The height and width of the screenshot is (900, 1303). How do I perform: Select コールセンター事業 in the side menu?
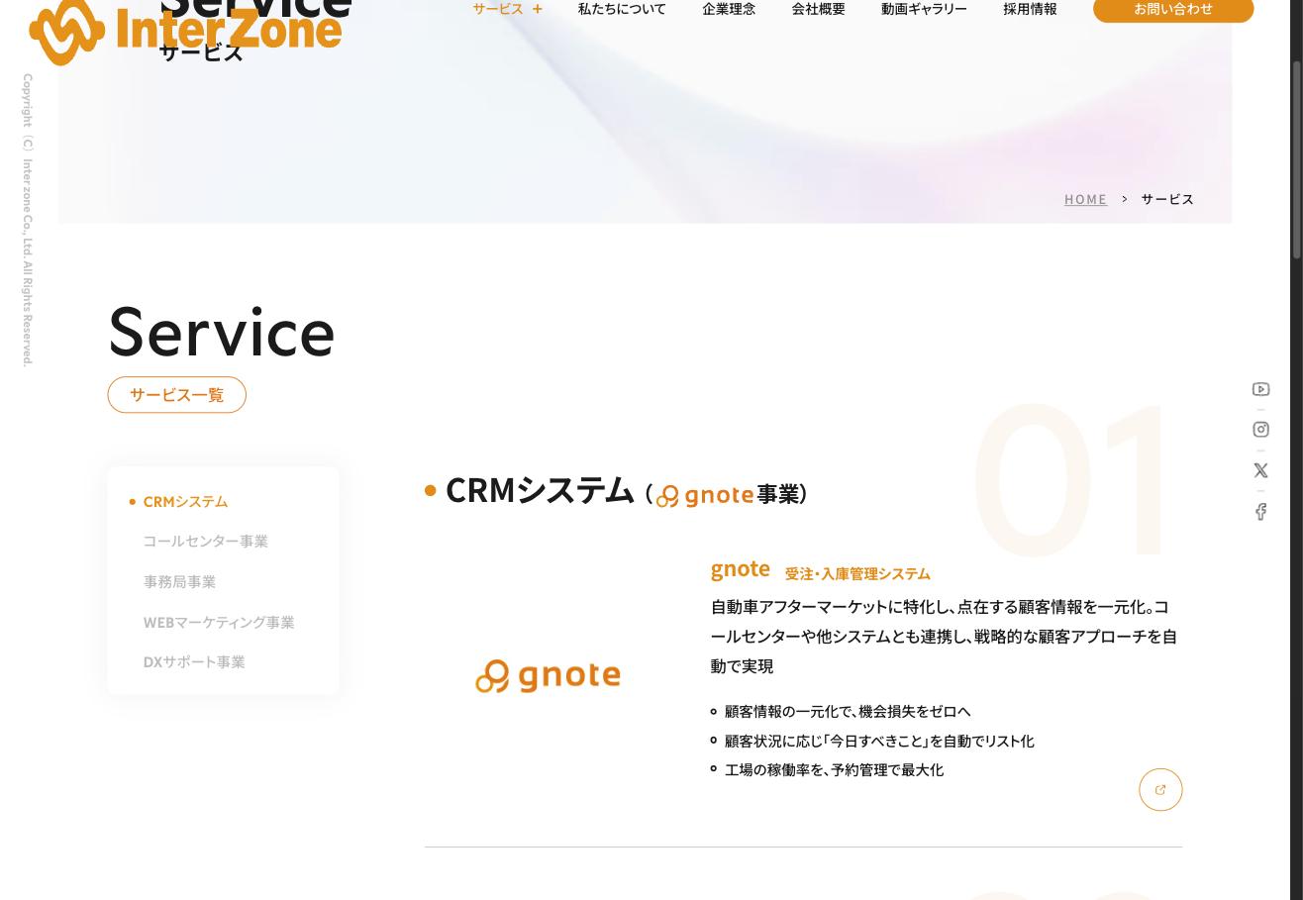click(205, 542)
